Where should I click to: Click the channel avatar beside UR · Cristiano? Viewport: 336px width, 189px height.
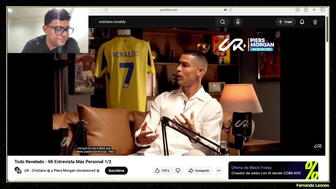click(x=18, y=170)
